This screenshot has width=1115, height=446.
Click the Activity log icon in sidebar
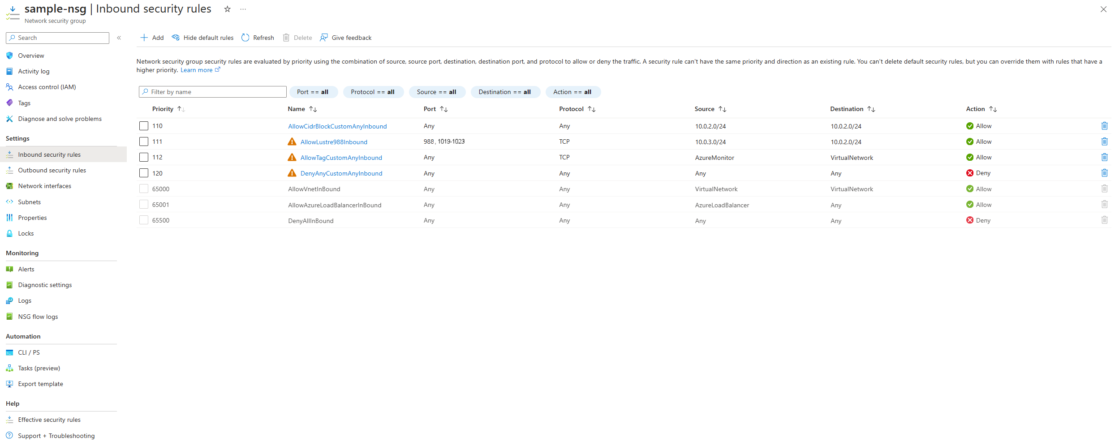[x=9, y=71]
